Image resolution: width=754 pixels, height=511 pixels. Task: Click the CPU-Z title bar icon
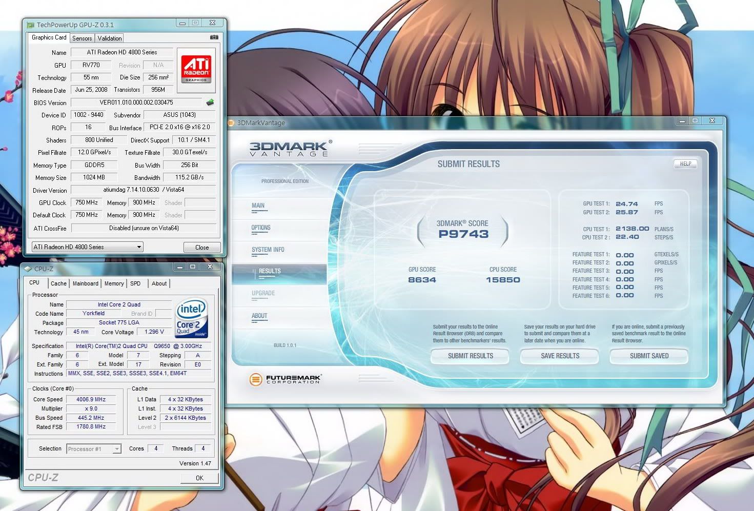click(x=28, y=269)
